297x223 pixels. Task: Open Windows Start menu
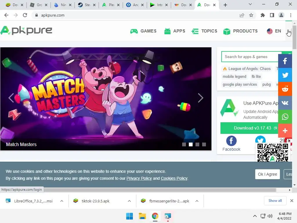click(x=130, y=216)
